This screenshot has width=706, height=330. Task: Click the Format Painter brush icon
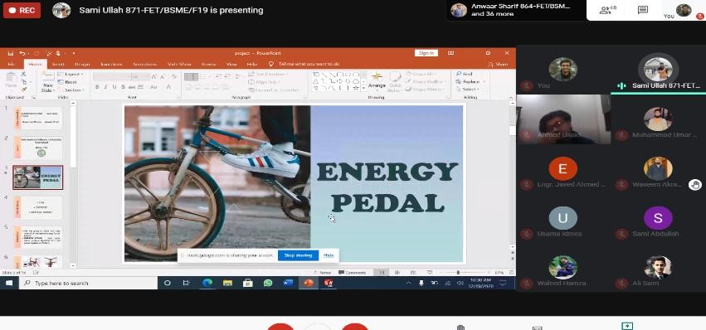click(23, 90)
